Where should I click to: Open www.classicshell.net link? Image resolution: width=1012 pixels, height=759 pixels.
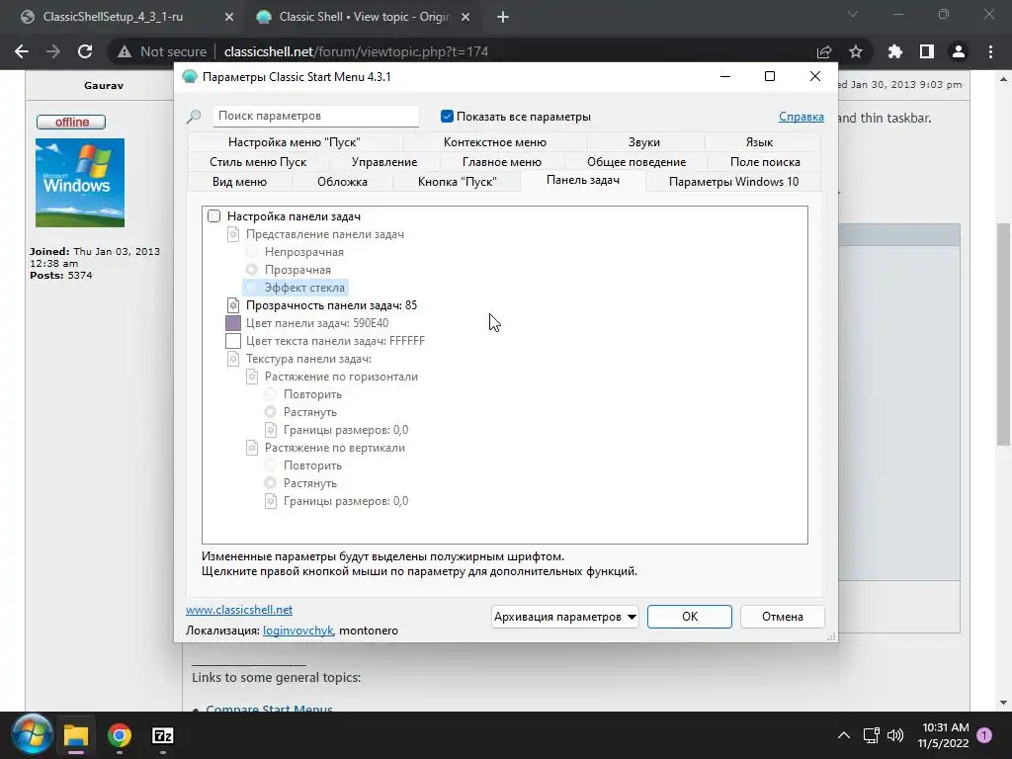click(x=239, y=609)
